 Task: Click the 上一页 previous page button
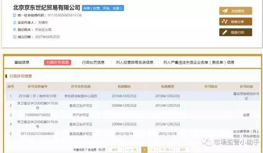coord(131,150)
